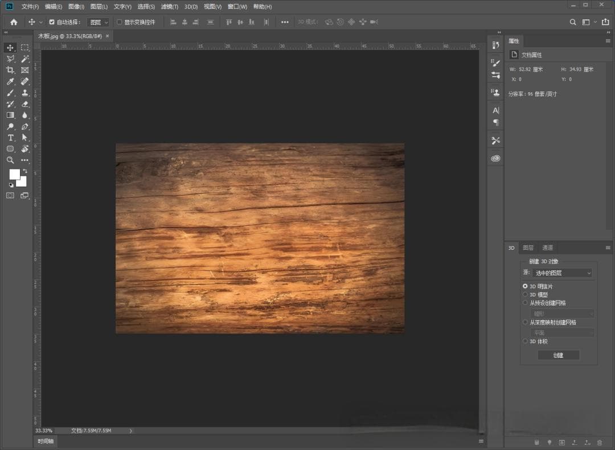The image size is (615, 450).
Task: Select the Move tool in the toolbox
Action: (x=10, y=47)
